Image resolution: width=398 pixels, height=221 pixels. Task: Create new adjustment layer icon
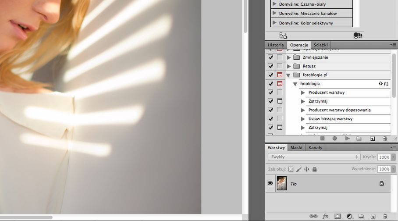pos(350,216)
